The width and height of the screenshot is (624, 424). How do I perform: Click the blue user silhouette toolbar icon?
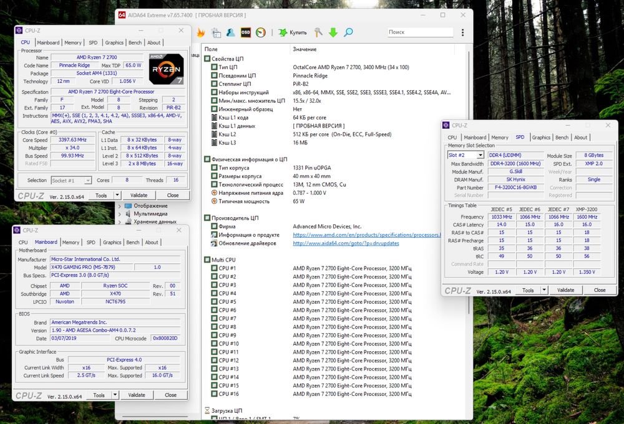coord(231,32)
